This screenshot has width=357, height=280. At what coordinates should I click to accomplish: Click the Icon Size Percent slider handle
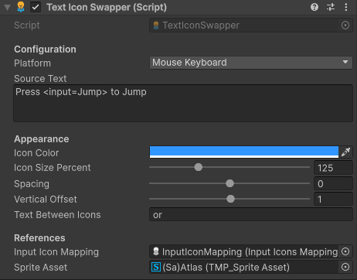[x=199, y=167]
